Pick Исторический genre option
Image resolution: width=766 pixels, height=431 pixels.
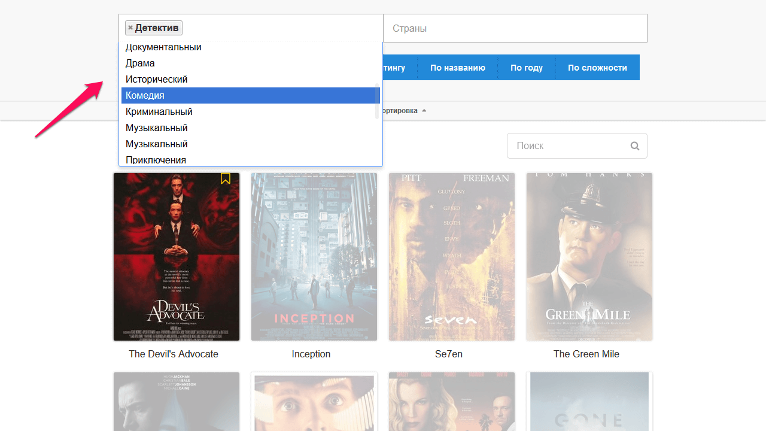point(251,80)
